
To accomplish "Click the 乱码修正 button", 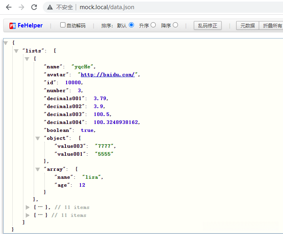I will pyautogui.click(x=208, y=25).
